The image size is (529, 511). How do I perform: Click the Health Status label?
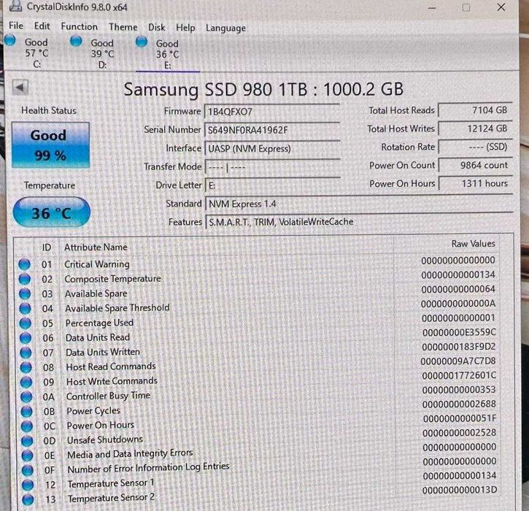coord(49,110)
